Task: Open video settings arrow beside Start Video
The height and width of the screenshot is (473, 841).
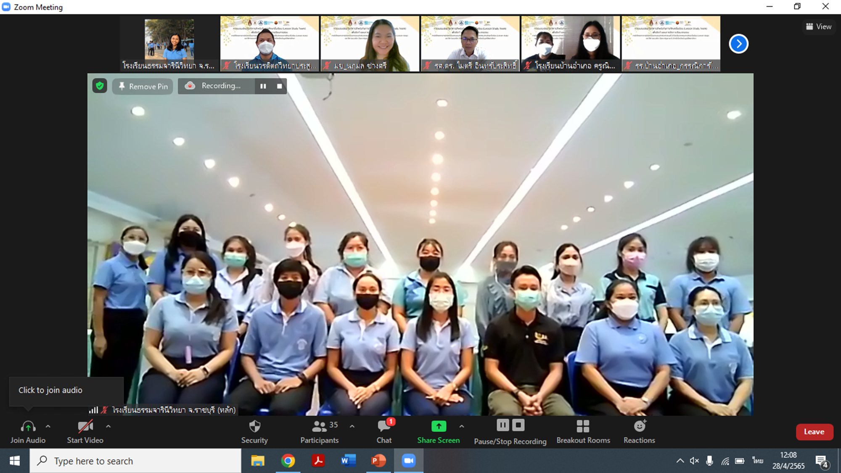Action: pos(108,426)
